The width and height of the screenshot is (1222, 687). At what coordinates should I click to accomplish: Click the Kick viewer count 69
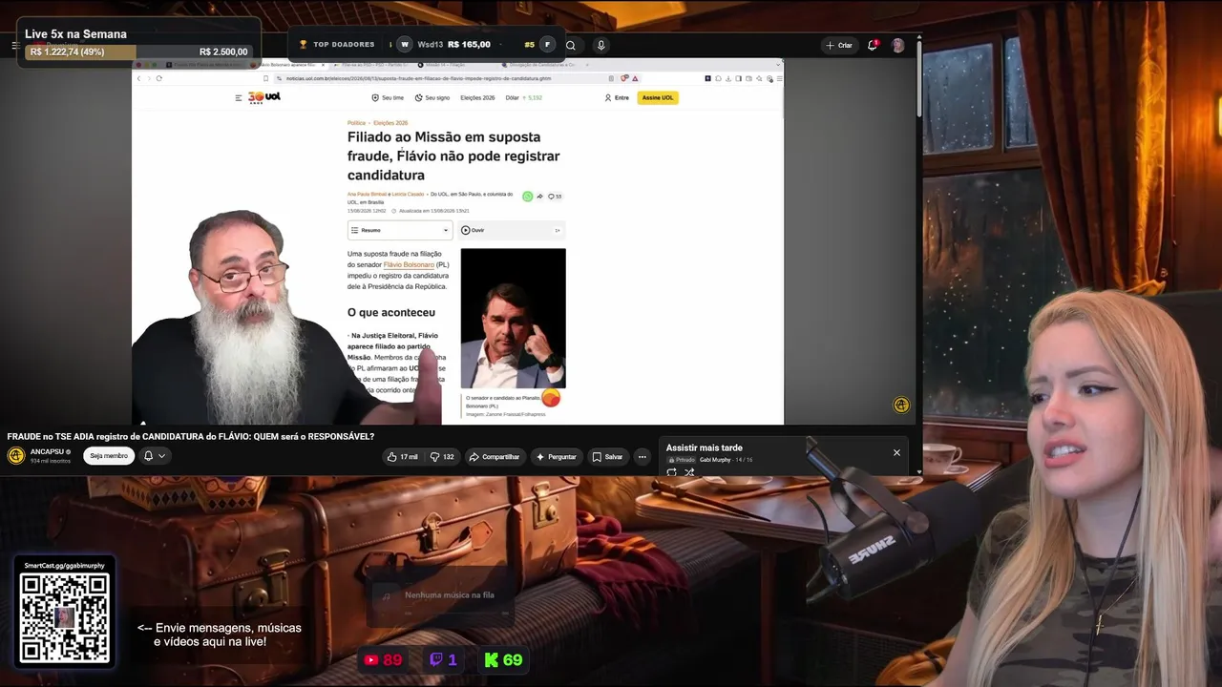coord(503,659)
